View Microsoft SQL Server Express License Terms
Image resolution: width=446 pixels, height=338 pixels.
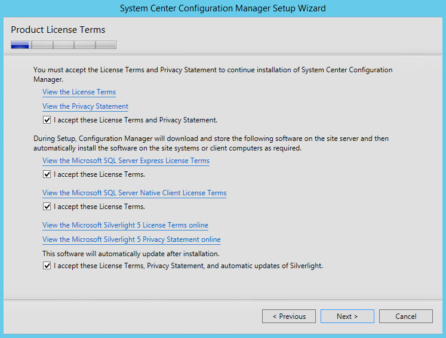126,161
